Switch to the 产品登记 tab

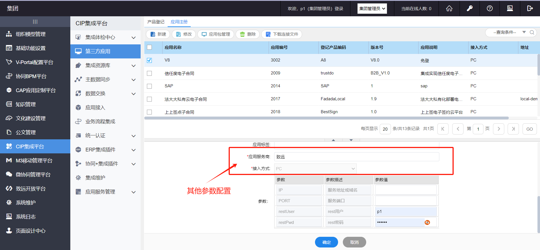(156, 22)
